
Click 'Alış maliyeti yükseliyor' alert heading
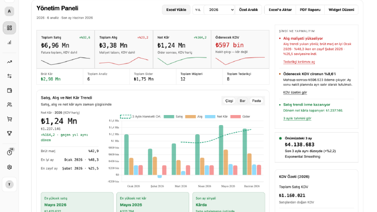tap(303, 39)
